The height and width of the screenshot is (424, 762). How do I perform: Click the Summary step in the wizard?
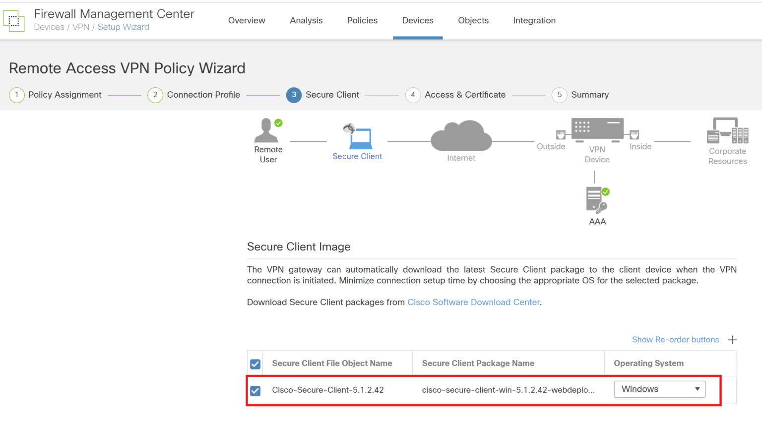click(x=590, y=95)
